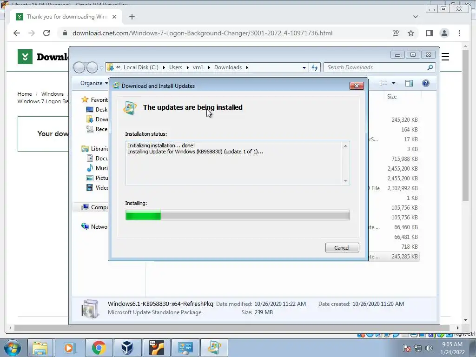Open Pictures library in navigation pane
Screen dimensions: 476x357
click(x=97, y=178)
